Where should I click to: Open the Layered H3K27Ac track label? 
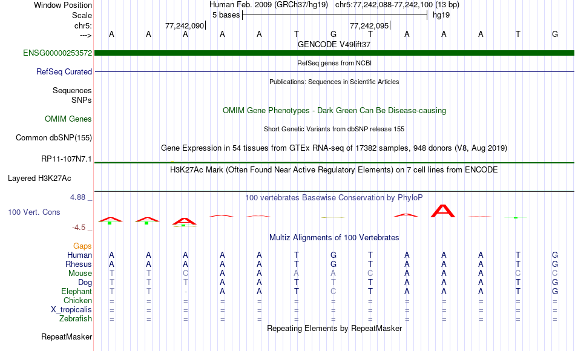(x=39, y=179)
